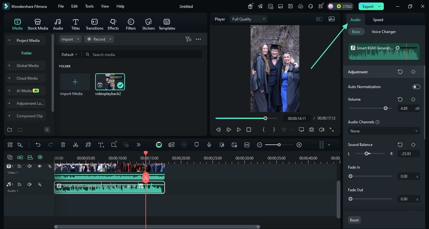Image resolution: width=429 pixels, height=229 pixels.
Task: Open the Audio Channels None dropdown
Action: 384,131
